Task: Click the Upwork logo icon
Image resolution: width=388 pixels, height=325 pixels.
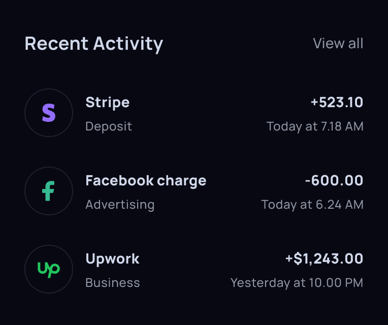Action: click(x=49, y=269)
